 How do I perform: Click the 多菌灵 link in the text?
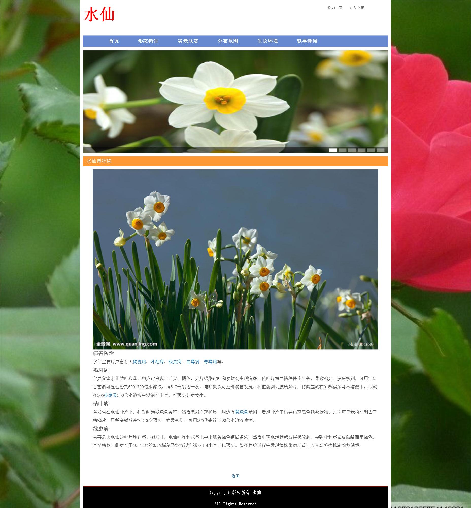click(110, 395)
